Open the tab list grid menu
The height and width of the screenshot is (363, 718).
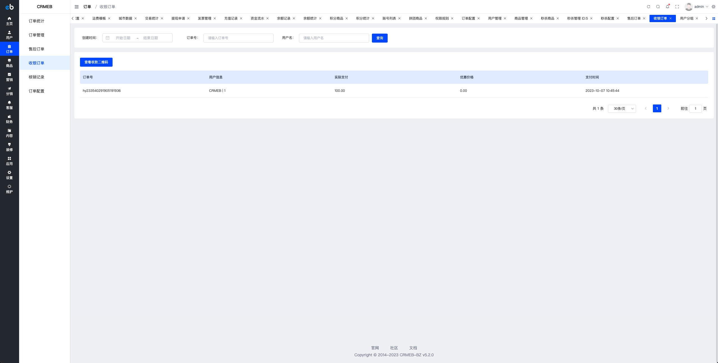(714, 18)
